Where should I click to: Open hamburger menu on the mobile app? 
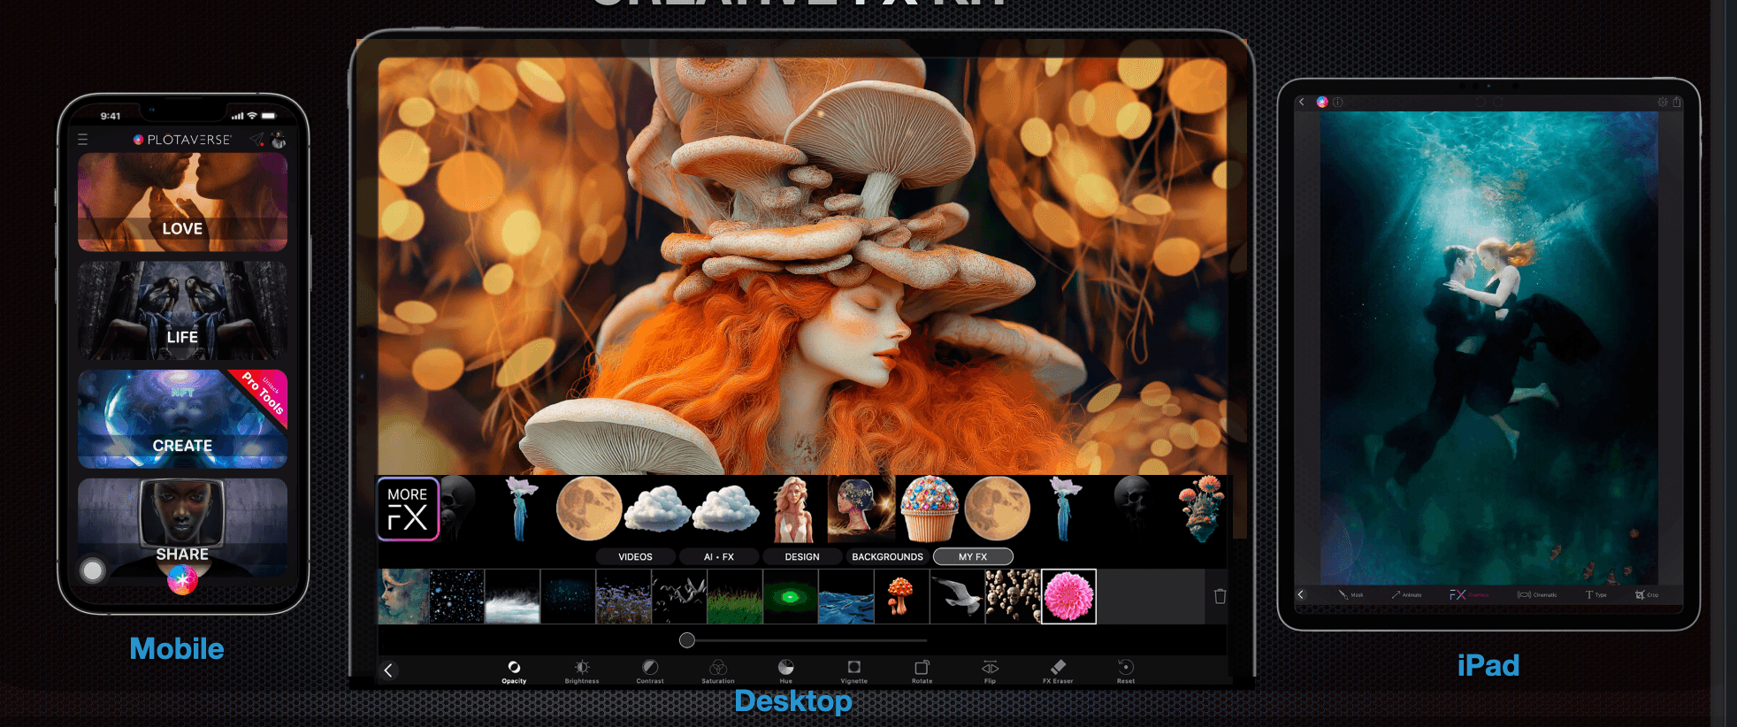coord(83,139)
